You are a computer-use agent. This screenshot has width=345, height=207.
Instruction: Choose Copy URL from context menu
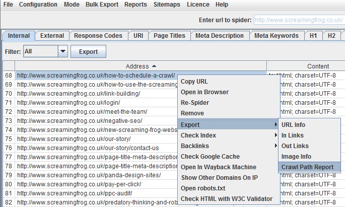coord(194,82)
